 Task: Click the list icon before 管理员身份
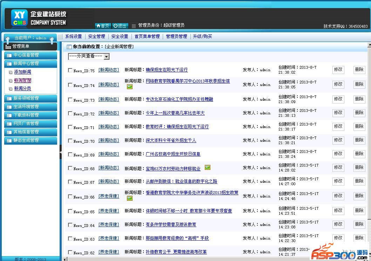tap(134, 26)
